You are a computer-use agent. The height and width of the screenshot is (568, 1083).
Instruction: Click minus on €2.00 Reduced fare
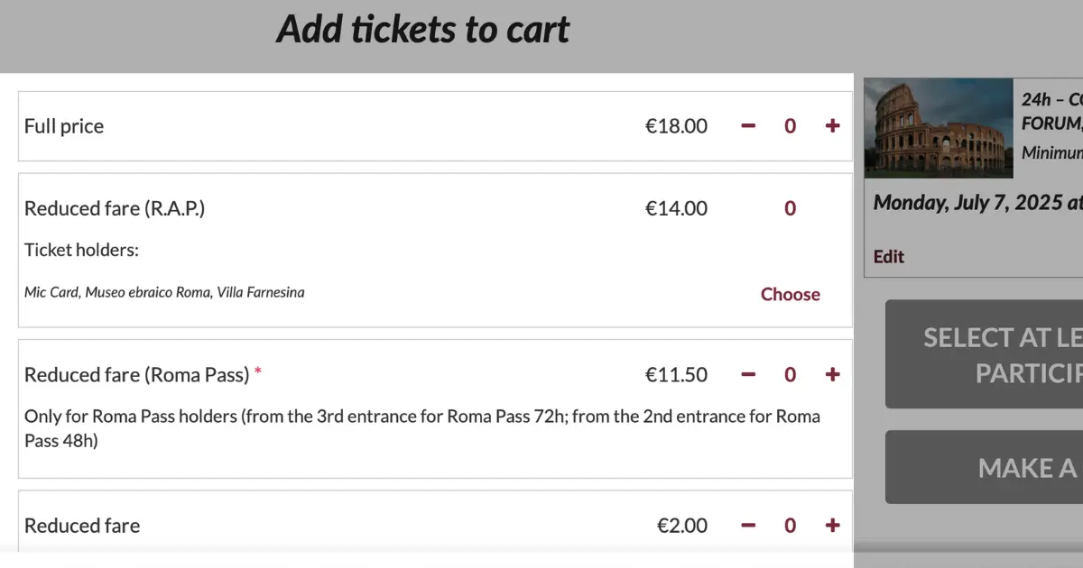(x=748, y=526)
